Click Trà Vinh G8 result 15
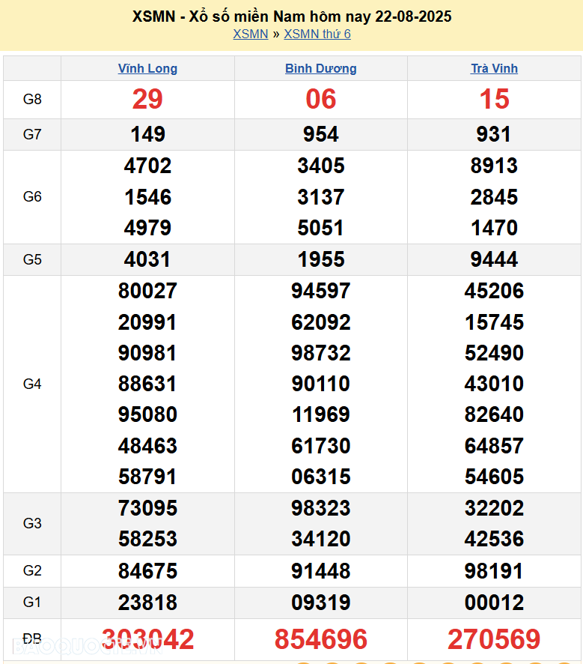 coord(494,99)
